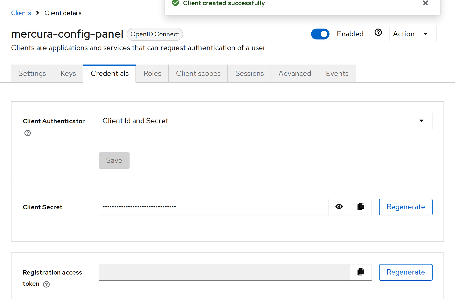
Task: Open Client Authenticator help tooltip
Action: click(x=28, y=133)
